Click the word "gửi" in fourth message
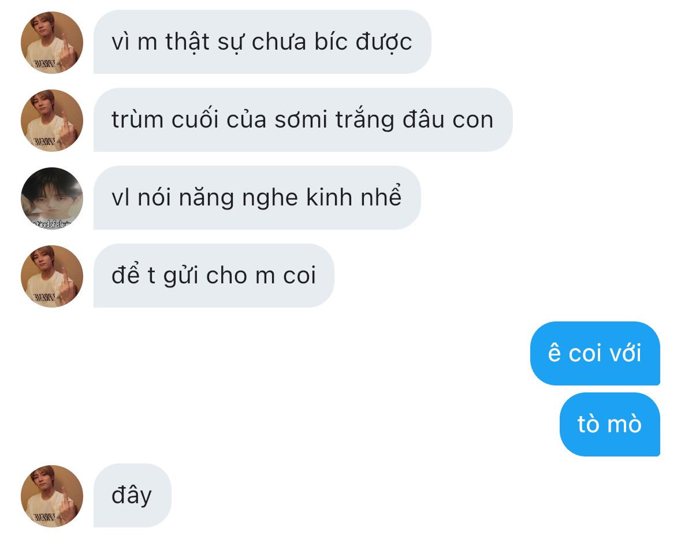Viewport: 681px width, 539px height. pos(181,276)
